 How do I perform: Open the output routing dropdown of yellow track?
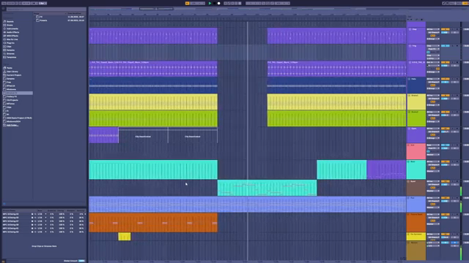[x=433, y=105]
